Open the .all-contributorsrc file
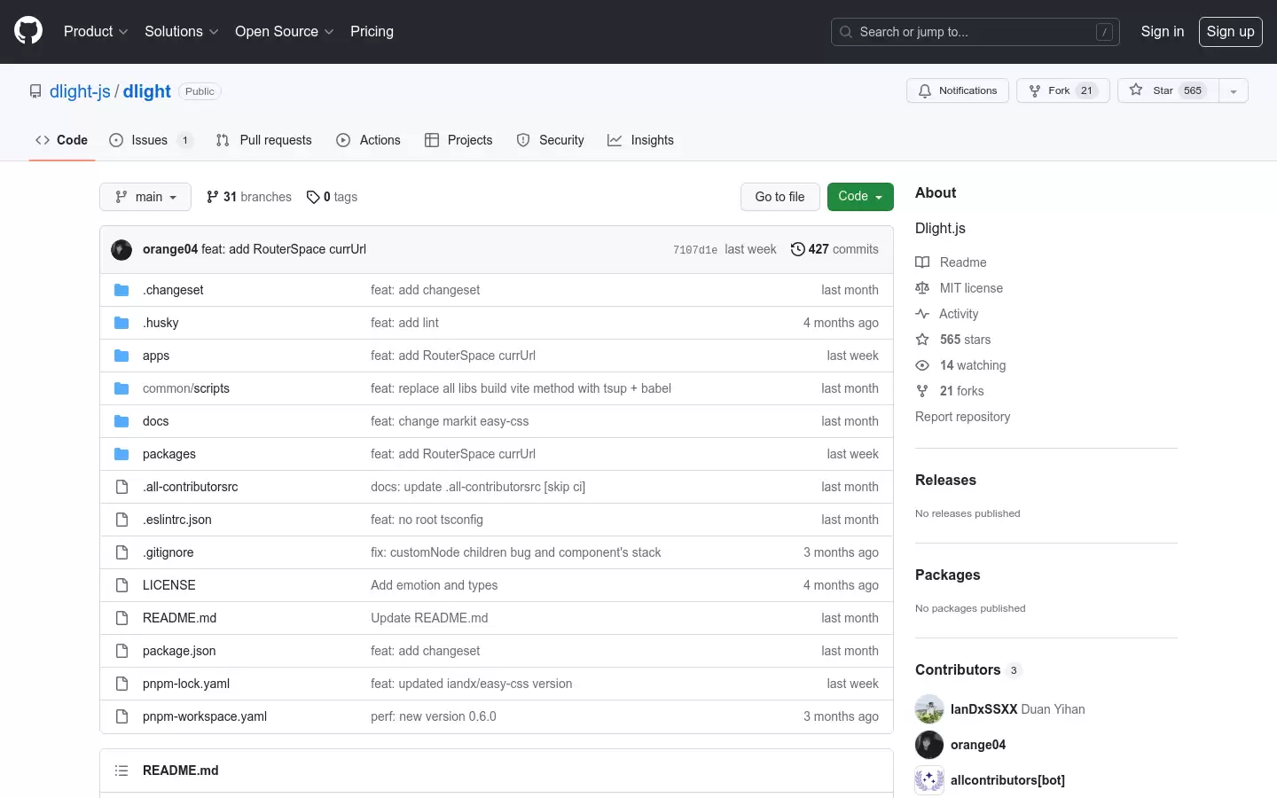 [x=191, y=487]
